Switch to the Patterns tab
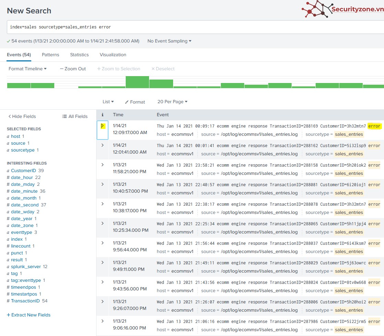 click(50, 55)
